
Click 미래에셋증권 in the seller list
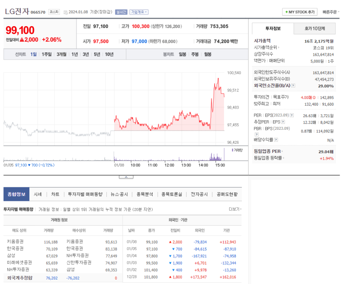coord(19,262)
